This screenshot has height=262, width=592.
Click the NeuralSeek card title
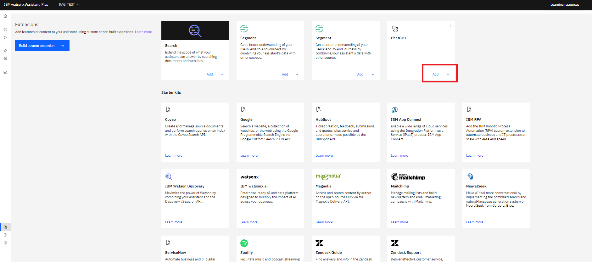(476, 186)
